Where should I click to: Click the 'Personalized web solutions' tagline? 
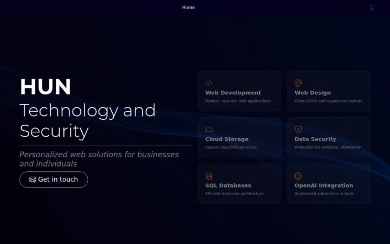(x=99, y=159)
